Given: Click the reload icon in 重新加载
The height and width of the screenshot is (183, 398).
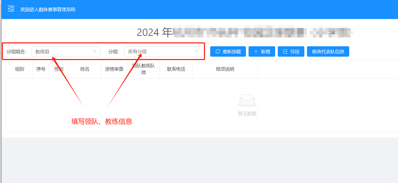Looking at the screenshot, I should point(218,51).
